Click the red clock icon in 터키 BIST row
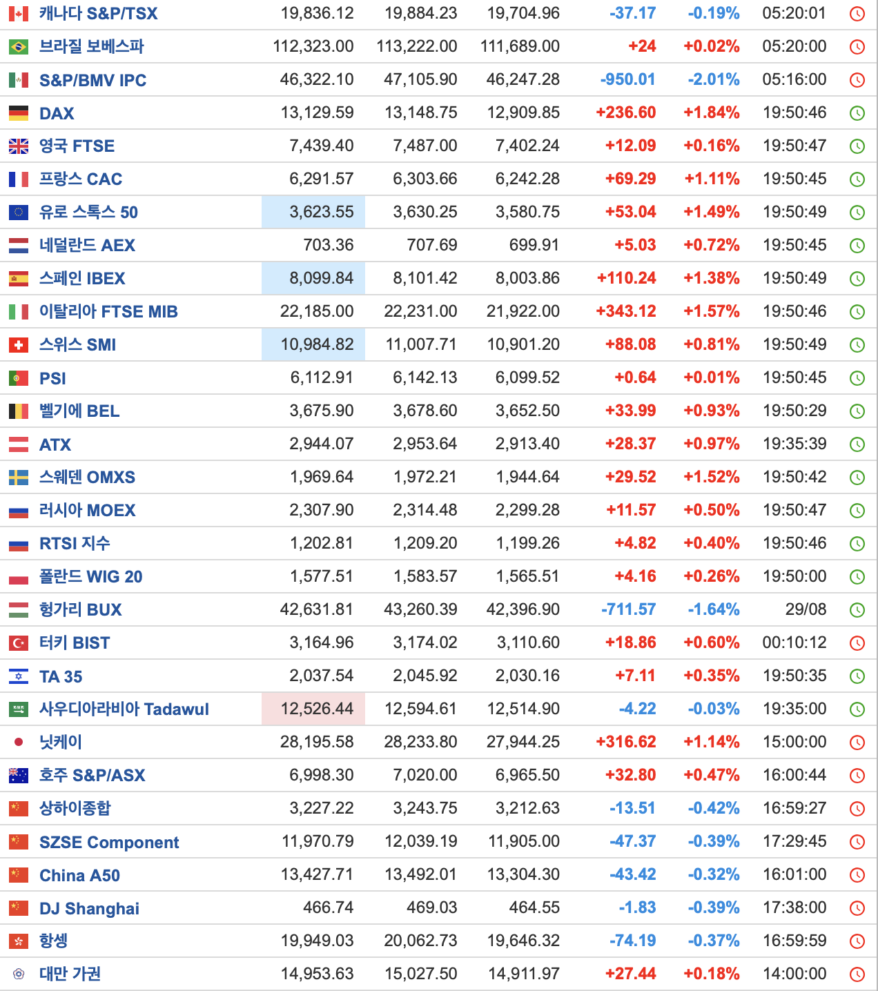This screenshot has height=991, width=878. [x=857, y=643]
